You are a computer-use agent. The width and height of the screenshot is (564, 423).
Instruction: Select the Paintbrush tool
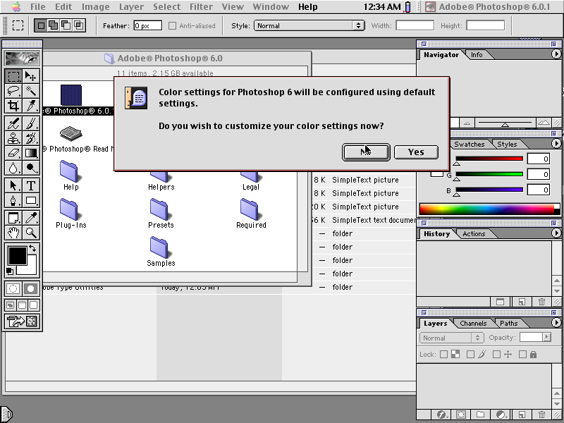[31, 124]
